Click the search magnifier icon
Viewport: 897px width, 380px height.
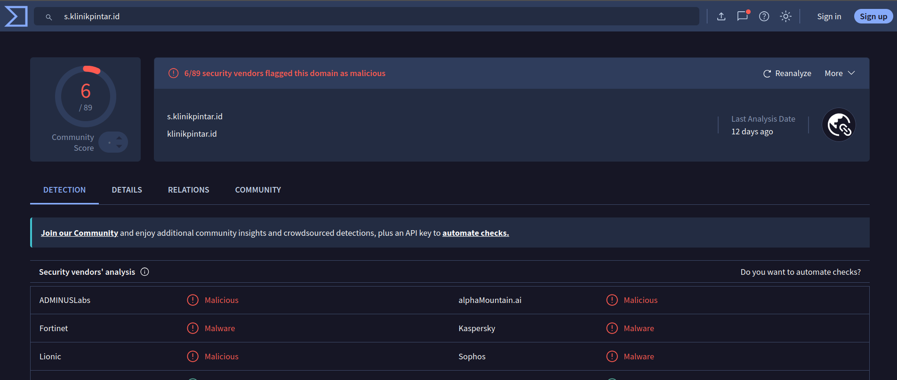[x=48, y=17]
